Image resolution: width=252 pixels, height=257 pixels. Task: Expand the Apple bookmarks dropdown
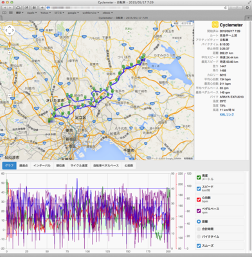click(32, 13)
